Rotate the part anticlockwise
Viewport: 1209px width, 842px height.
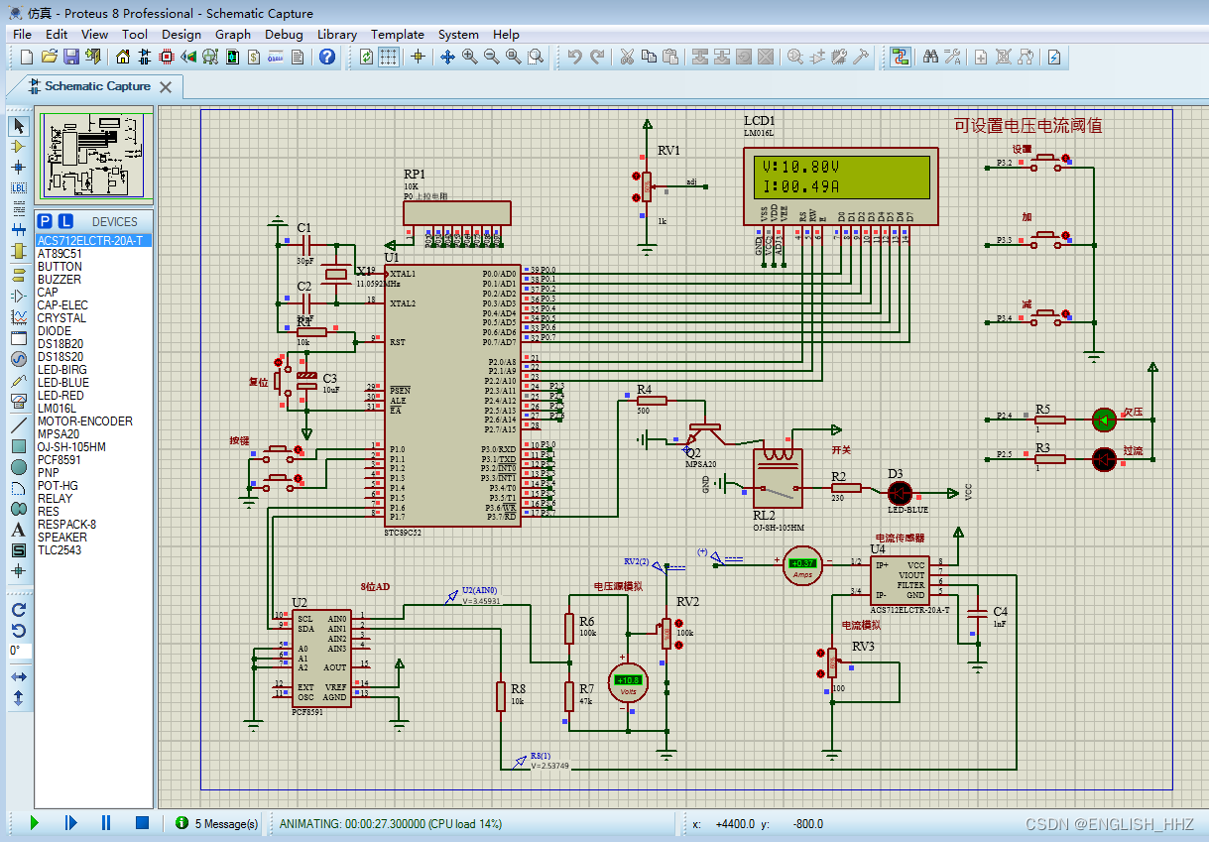[18, 630]
